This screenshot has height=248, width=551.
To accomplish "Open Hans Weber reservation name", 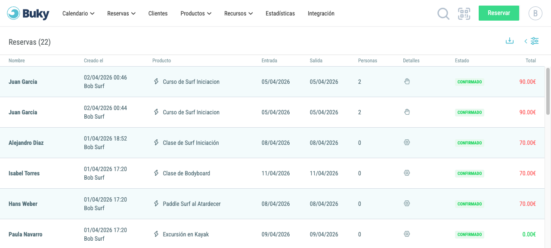I will coord(23,204).
